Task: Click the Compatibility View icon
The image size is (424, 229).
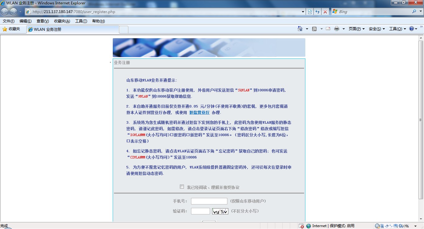Action: [x=310, y=12]
